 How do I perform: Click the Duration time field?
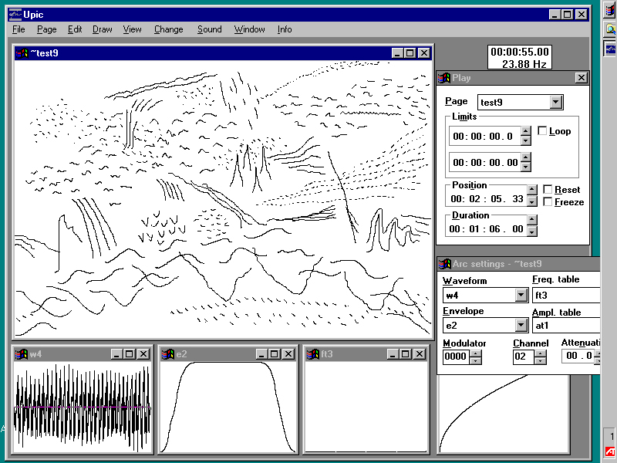tap(487, 228)
